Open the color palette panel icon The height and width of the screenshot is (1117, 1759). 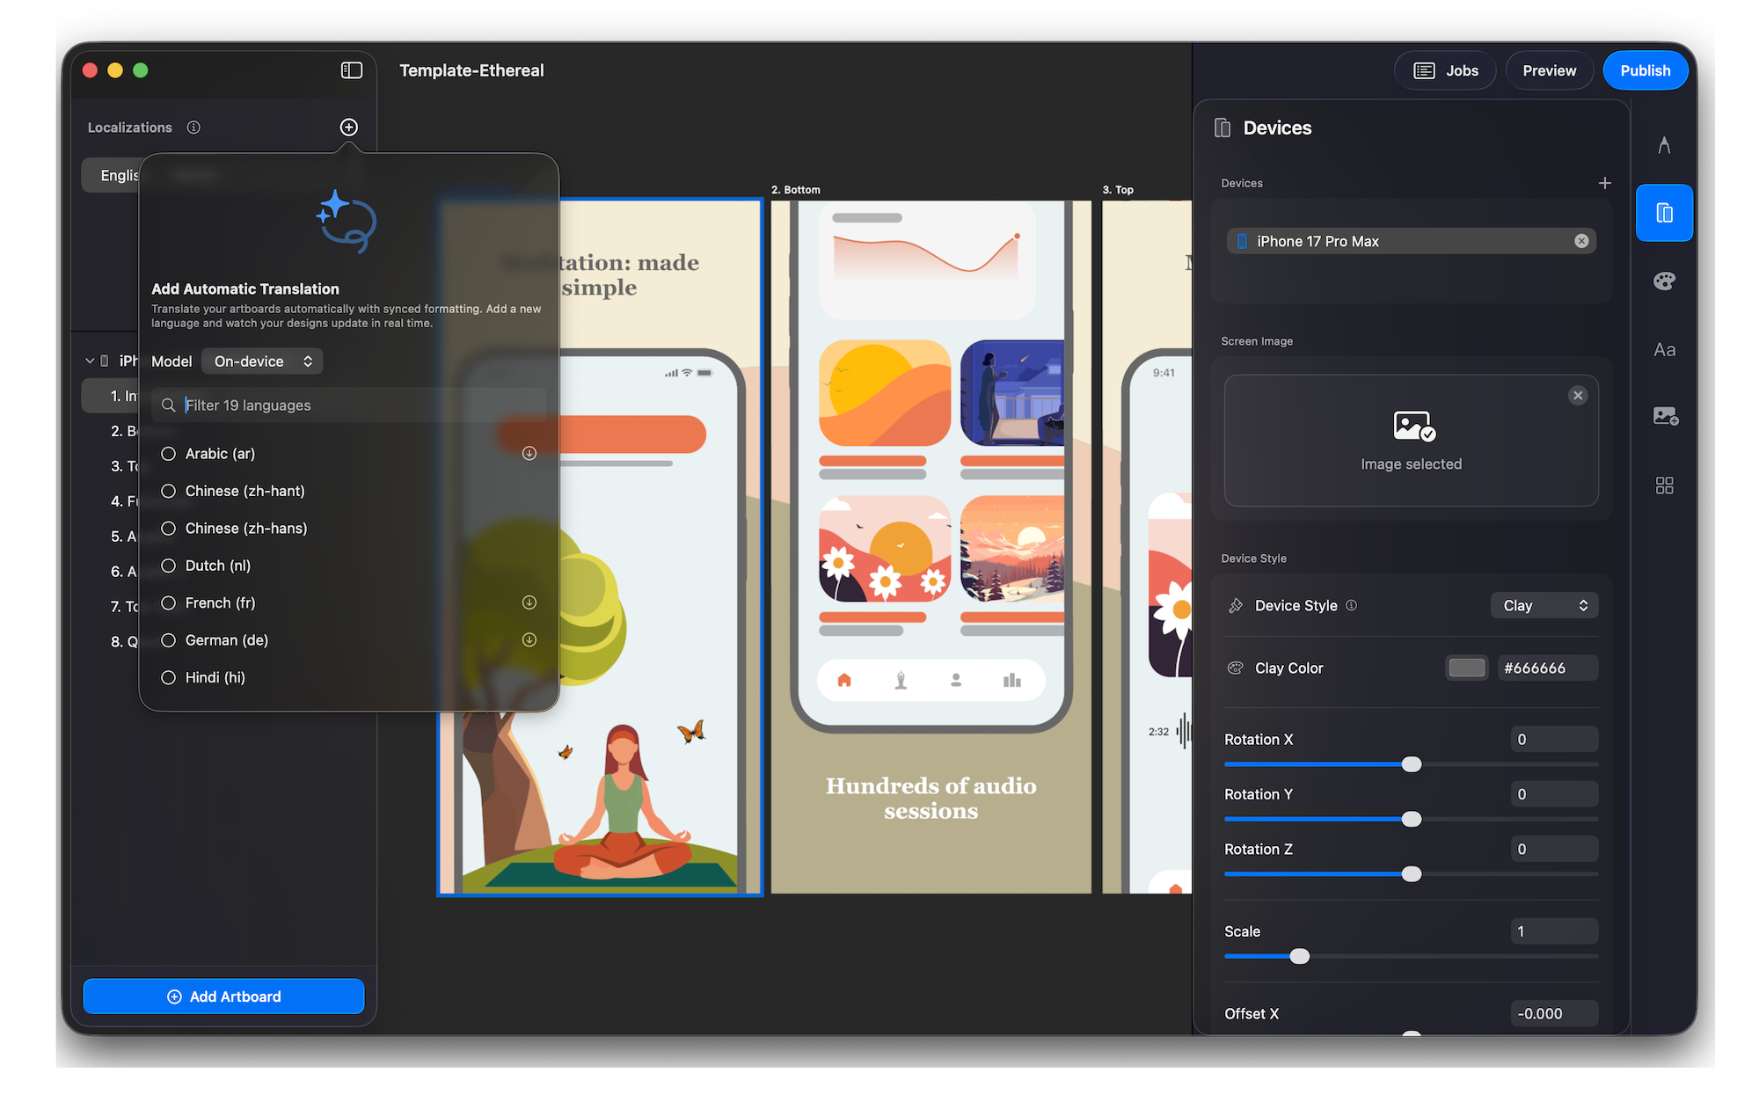1664,281
